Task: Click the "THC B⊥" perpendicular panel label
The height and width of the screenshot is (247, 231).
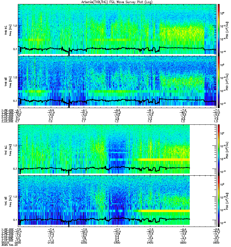Action: 6,150
